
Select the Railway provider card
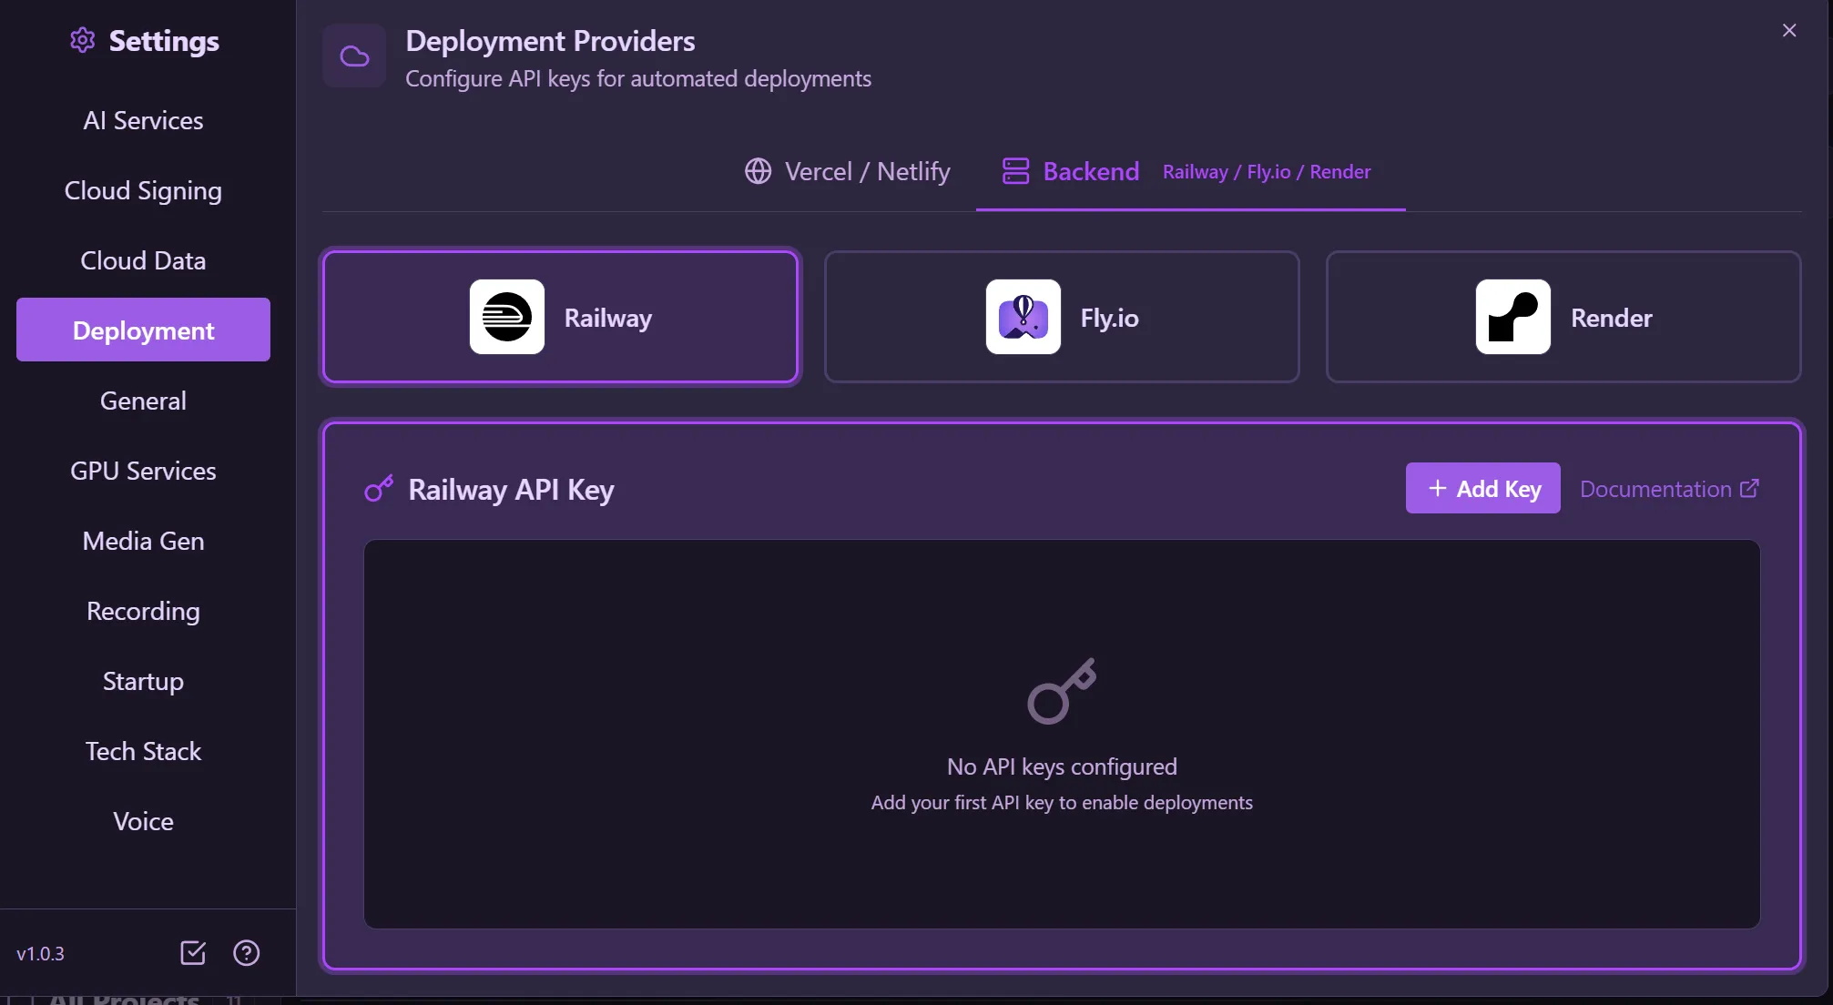click(x=560, y=317)
